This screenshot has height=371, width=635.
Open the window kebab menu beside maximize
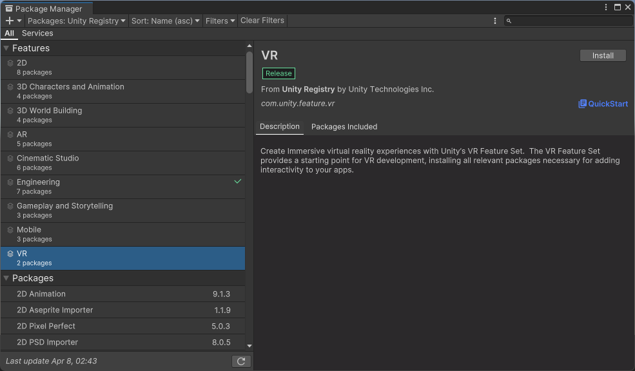click(x=606, y=7)
